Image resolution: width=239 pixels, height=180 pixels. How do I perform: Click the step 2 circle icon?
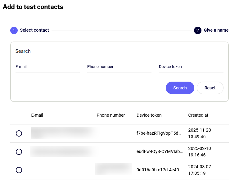198,30
